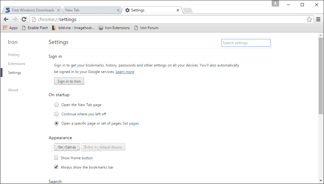Select Settings in the sidebar
This screenshot has width=324, height=184.
(15, 73)
